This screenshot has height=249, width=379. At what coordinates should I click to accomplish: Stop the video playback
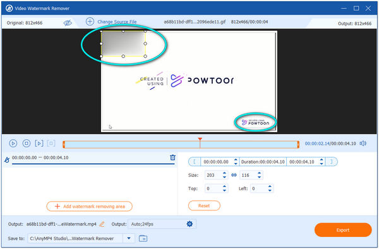point(27,143)
